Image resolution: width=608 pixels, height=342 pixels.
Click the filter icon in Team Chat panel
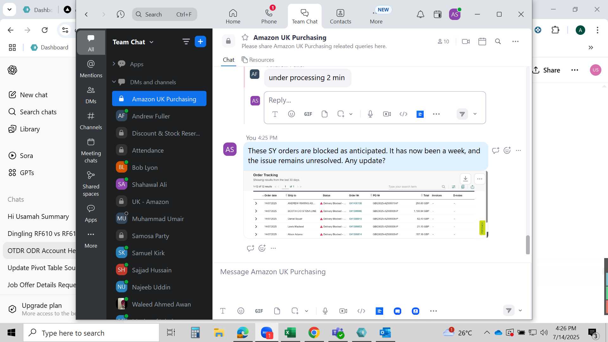coord(186,41)
